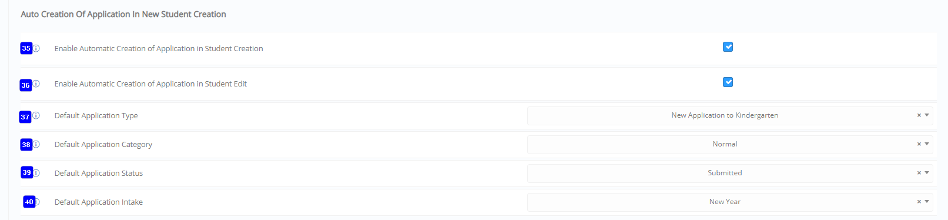The image size is (948, 220).
Task: Open Default Application Category dropdown showing Normal
Action: [x=729, y=144]
